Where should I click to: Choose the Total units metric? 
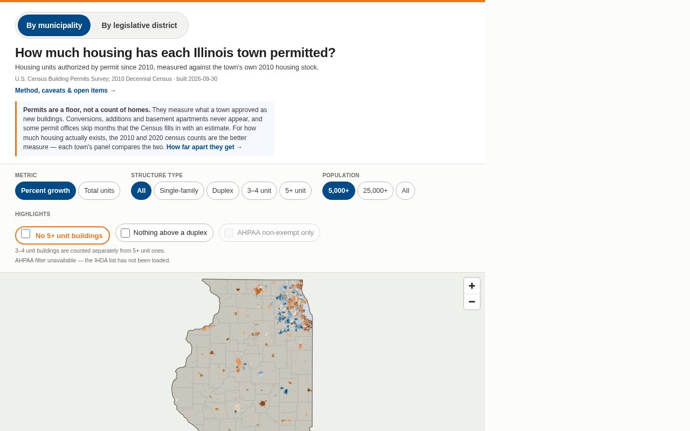[99, 191]
